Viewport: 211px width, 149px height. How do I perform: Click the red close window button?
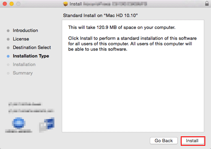[x=5, y=4]
